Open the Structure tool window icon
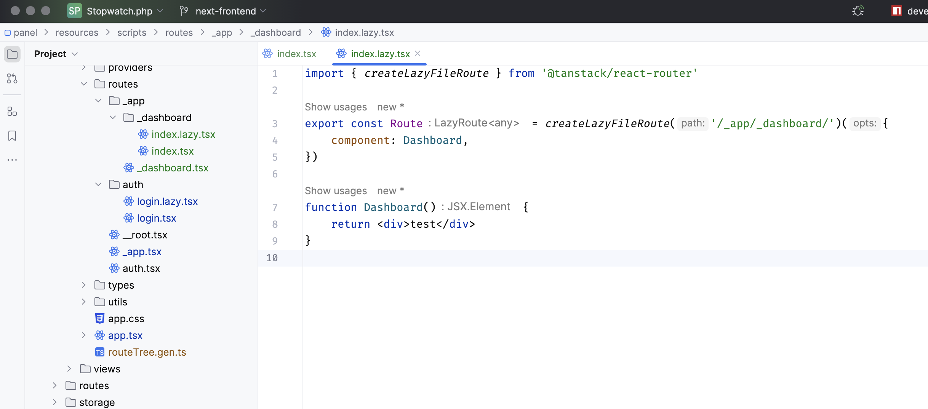The image size is (928, 409). pos(12,111)
